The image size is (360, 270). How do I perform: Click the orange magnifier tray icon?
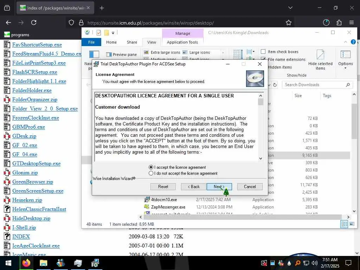[x=297, y=263]
